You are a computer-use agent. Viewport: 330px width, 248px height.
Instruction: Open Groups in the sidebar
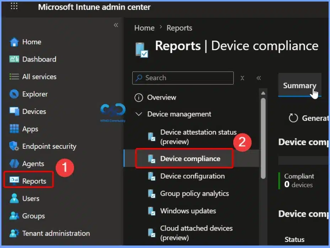(x=34, y=216)
